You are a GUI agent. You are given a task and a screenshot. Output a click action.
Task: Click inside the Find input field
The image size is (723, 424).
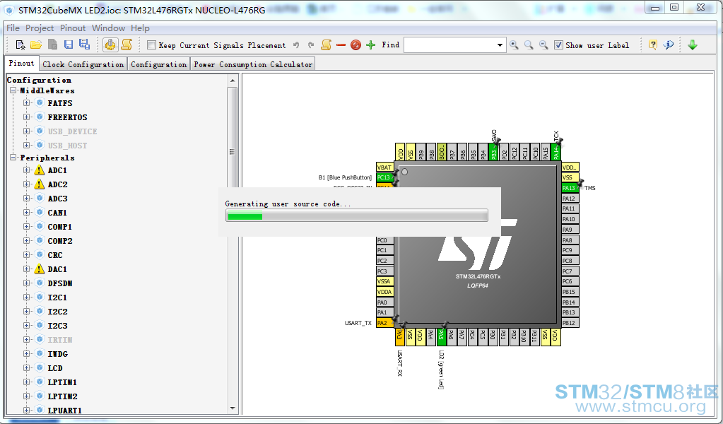pos(449,45)
